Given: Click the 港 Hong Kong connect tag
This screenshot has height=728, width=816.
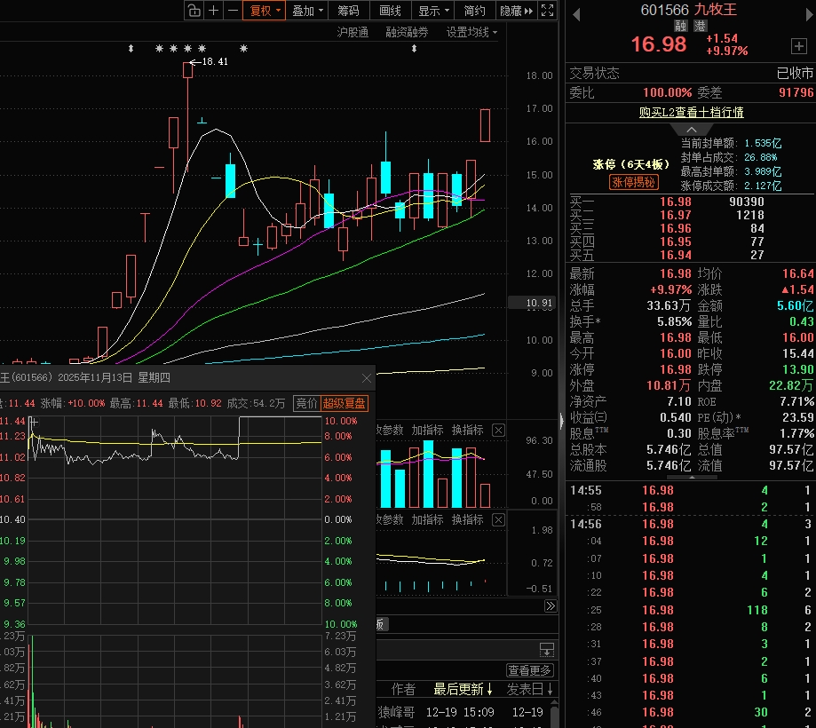Looking at the screenshot, I should click(x=700, y=26).
